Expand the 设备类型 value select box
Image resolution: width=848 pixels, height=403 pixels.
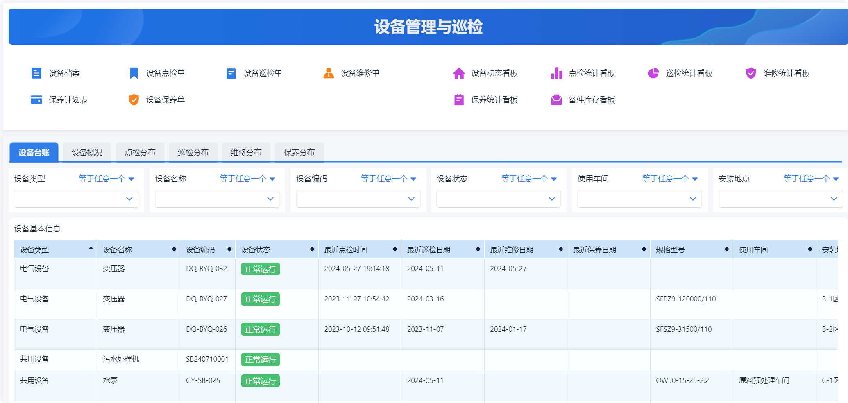point(76,199)
